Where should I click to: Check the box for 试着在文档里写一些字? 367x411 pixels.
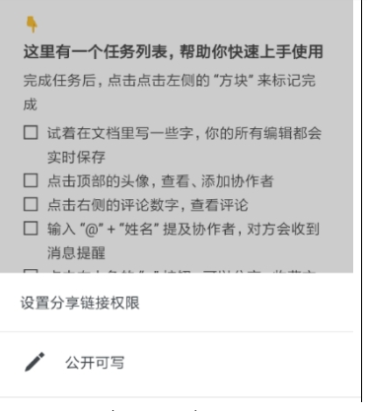tap(31, 133)
